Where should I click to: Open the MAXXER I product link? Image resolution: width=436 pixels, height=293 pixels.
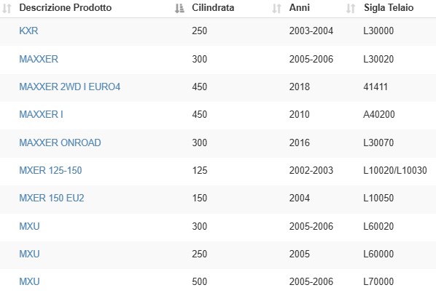(x=41, y=114)
